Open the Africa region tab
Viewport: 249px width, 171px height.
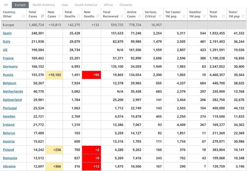(108, 5)
